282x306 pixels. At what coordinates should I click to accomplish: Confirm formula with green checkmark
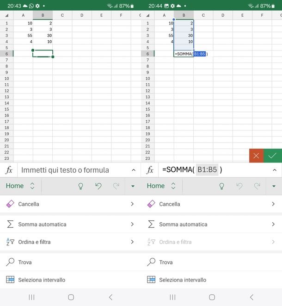(x=273, y=156)
